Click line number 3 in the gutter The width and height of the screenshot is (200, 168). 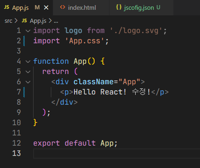19,51
